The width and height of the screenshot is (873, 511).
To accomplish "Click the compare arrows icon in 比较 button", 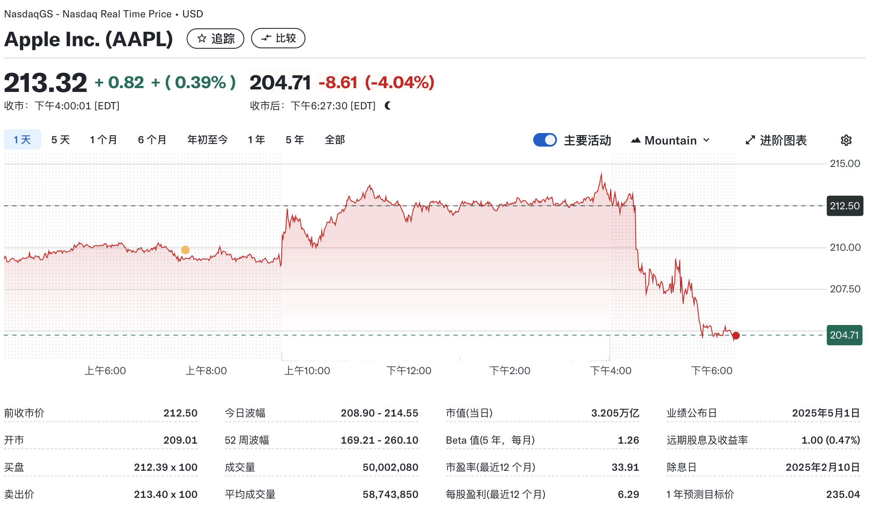I will [266, 38].
